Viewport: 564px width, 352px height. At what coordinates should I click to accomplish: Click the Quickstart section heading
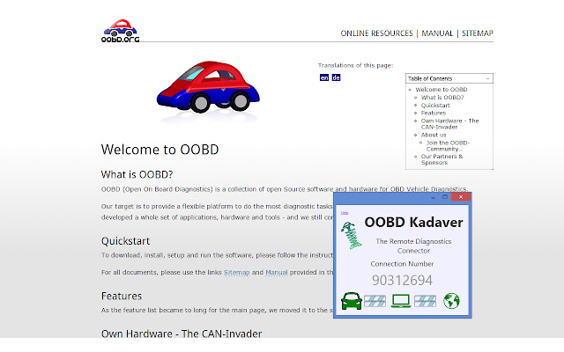tap(125, 241)
